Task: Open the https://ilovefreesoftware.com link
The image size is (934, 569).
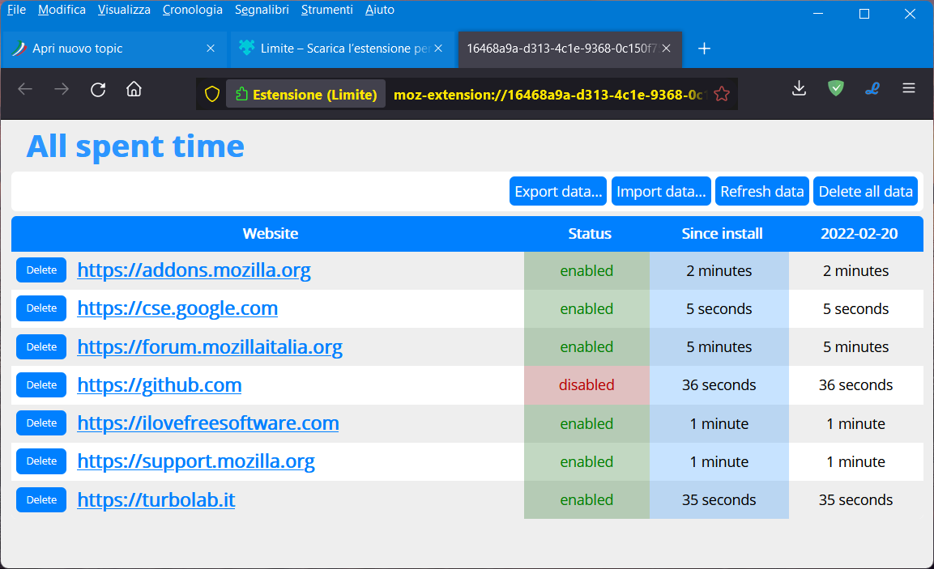Action: tap(208, 423)
